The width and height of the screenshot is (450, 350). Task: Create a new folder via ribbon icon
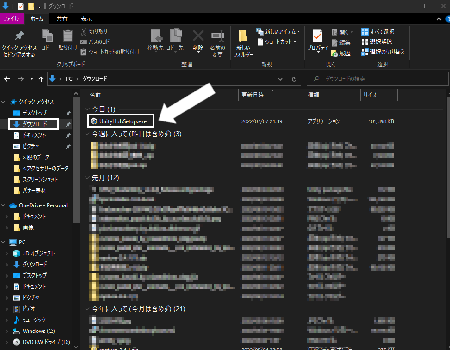click(243, 36)
